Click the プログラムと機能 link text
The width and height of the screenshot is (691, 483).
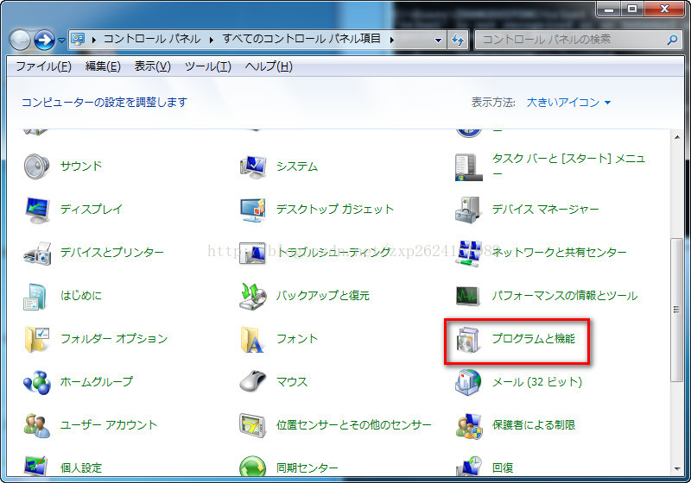tap(533, 338)
